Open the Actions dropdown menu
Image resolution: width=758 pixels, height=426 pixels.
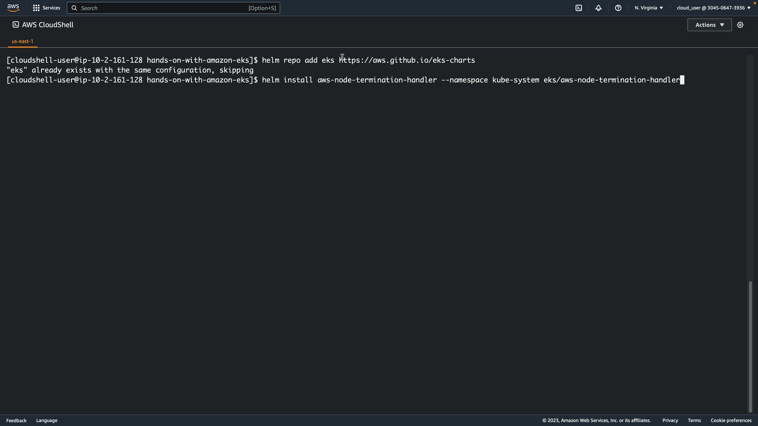point(709,25)
